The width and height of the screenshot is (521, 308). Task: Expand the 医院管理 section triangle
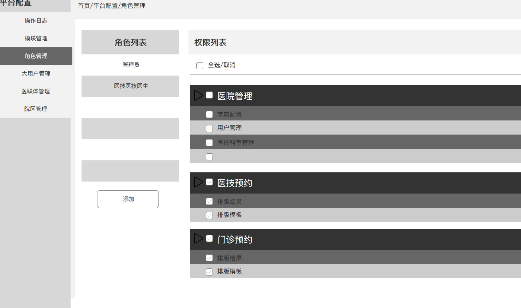(198, 95)
